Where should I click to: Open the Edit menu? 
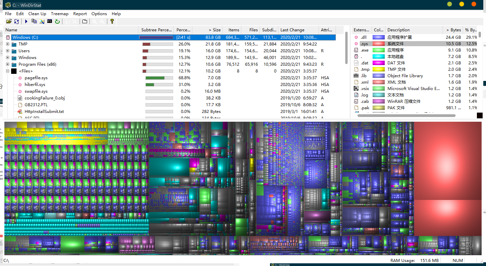click(x=20, y=14)
